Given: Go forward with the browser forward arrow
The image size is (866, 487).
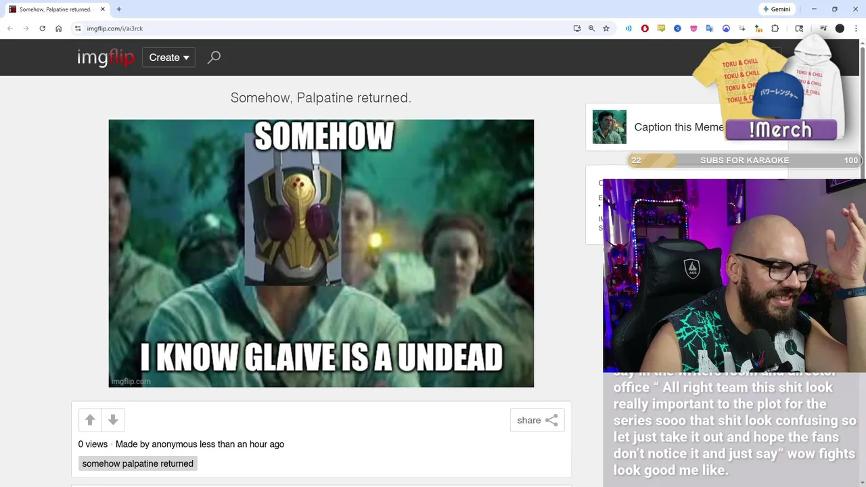Looking at the screenshot, I should pyautogui.click(x=26, y=28).
